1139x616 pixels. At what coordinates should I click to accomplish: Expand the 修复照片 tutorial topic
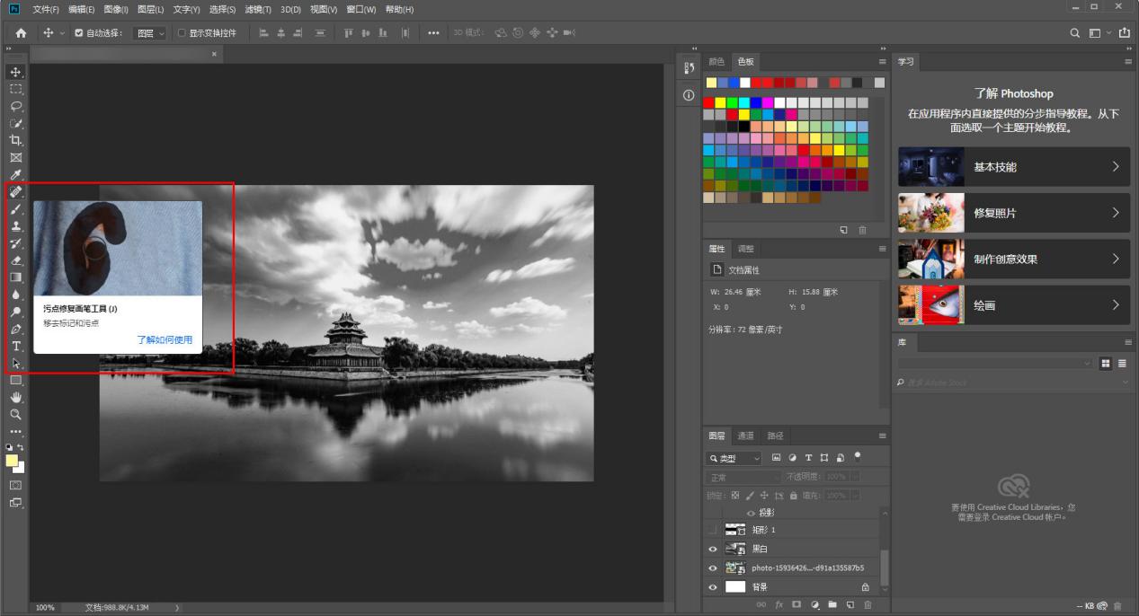click(1013, 213)
